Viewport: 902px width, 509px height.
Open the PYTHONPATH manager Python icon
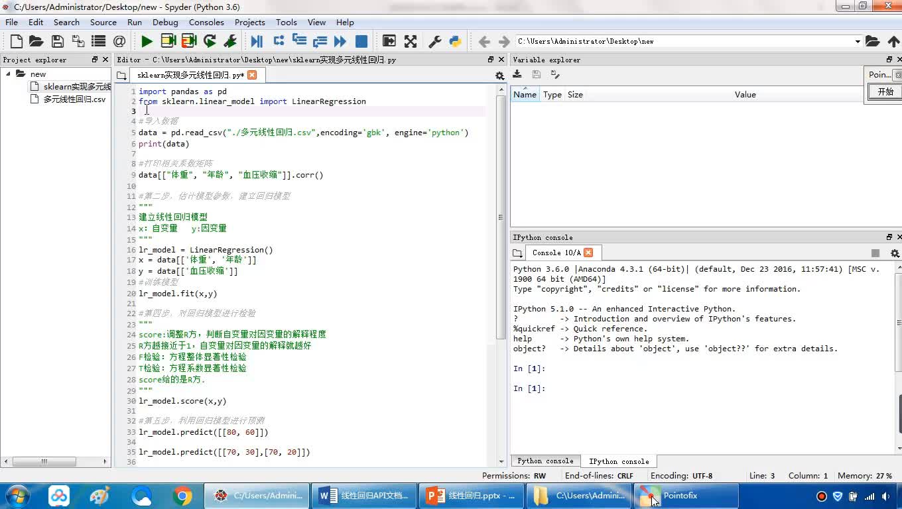point(455,41)
